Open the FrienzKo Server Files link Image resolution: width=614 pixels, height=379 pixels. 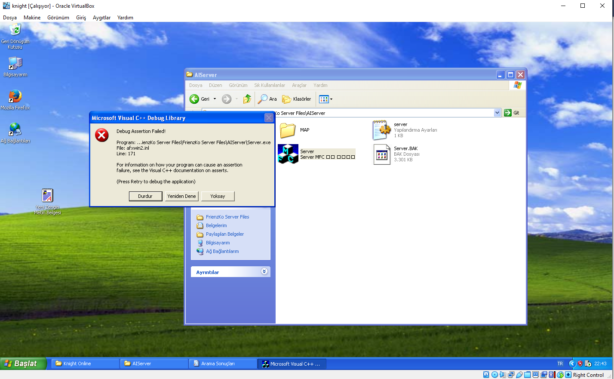point(227,217)
